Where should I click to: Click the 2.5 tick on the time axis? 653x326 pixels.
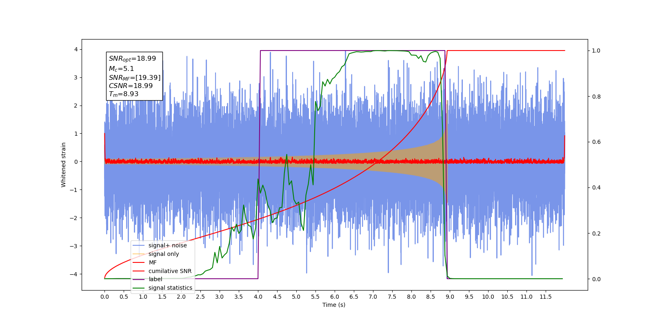point(200,297)
